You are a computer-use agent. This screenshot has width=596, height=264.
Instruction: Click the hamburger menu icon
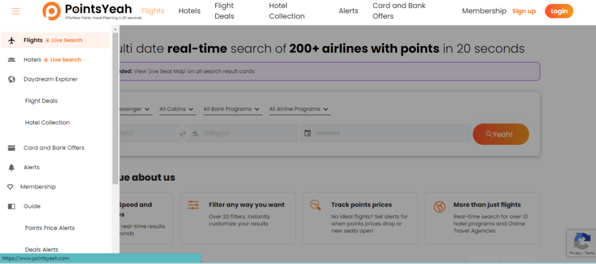(16, 11)
